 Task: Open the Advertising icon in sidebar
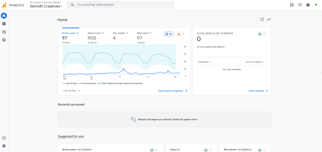click(x=4, y=40)
